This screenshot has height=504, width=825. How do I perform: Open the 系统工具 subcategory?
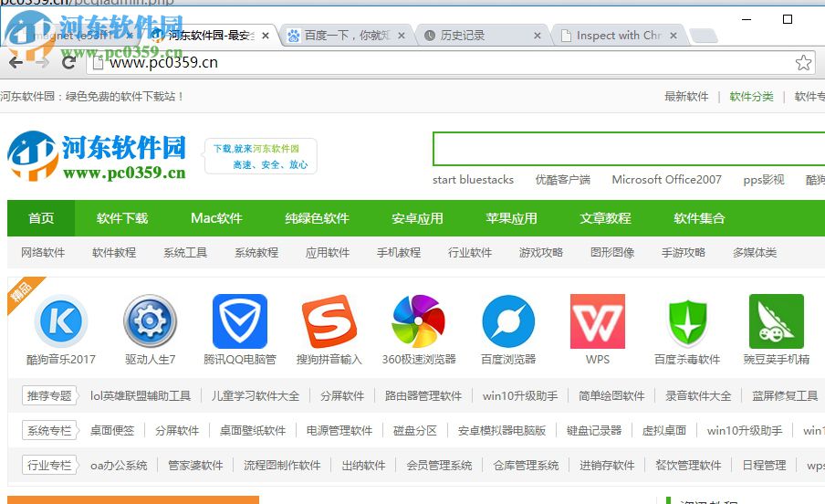coord(185,252)
